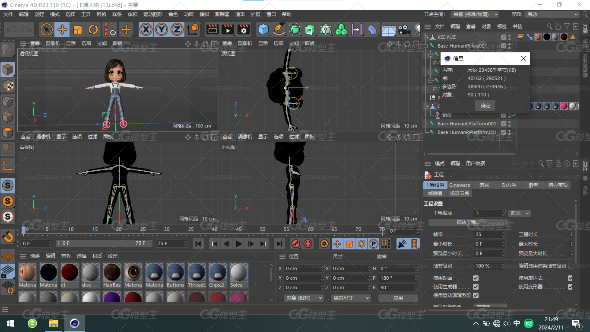Open the 绝对尺寸 size dropdown
Viewport: 590px width, 332px height.
click(351, 298)
